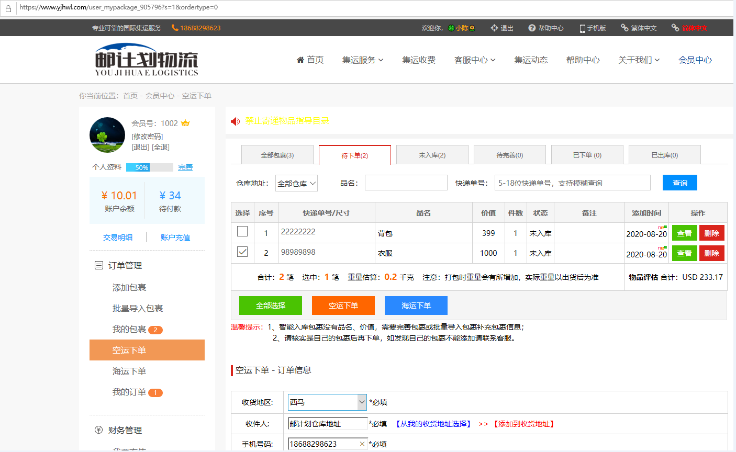736x452 pixels.
Task: Open the 待完善(0) tab
Action: [510, 155]
